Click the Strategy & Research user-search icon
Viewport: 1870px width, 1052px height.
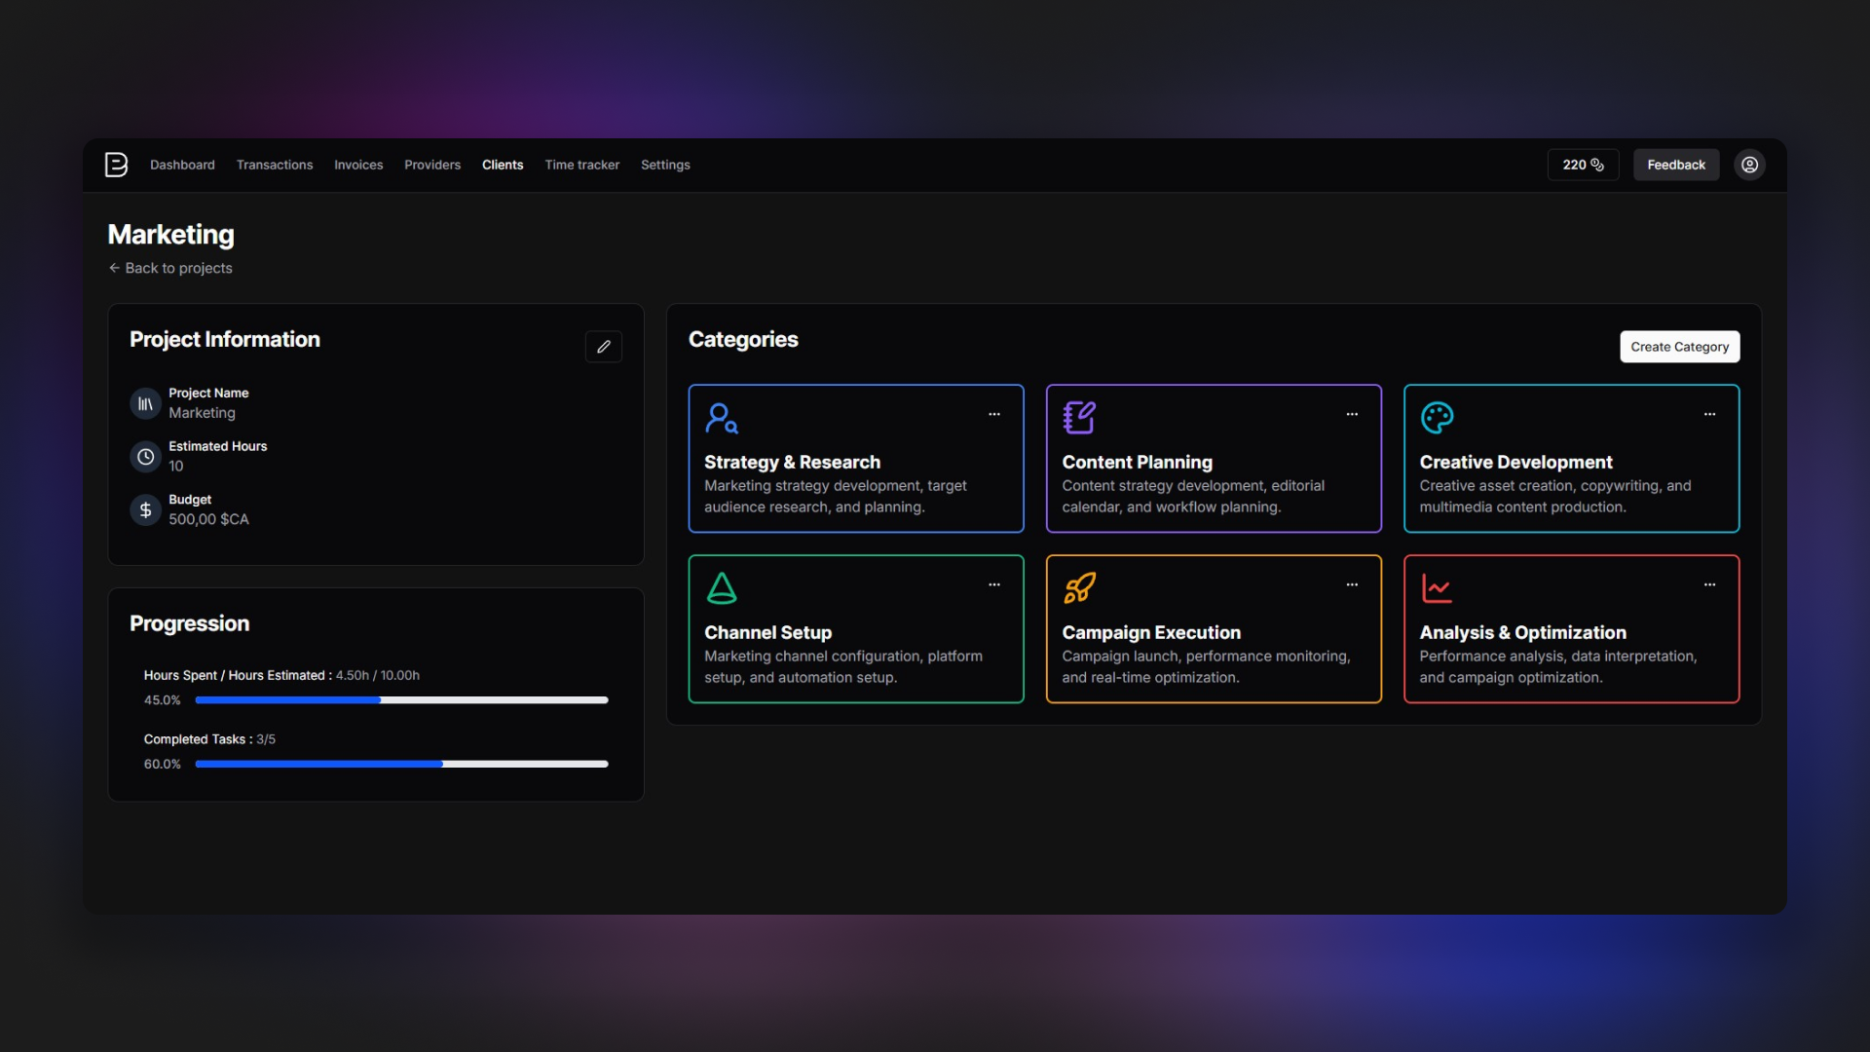(723, 417)
